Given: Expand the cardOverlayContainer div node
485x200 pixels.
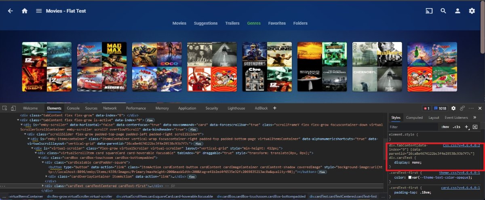Looking at the screenshot, I should [46, 177].
